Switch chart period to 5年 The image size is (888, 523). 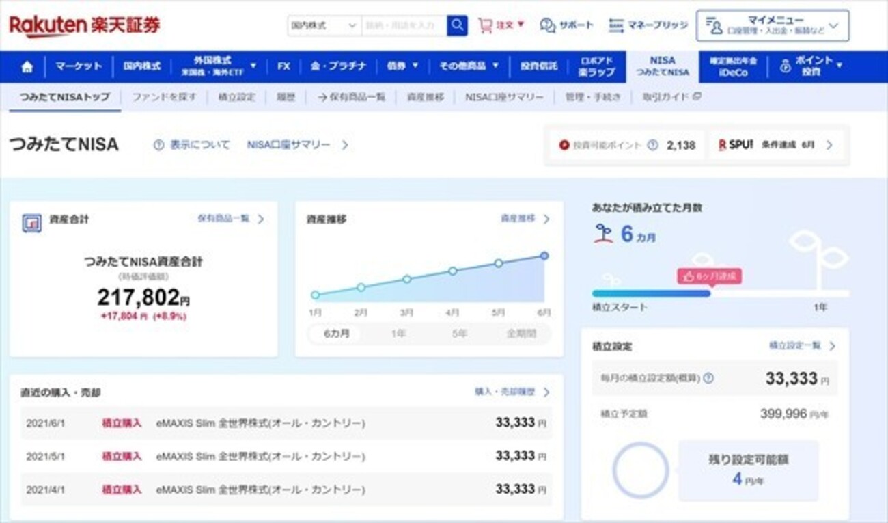[460, 334]
